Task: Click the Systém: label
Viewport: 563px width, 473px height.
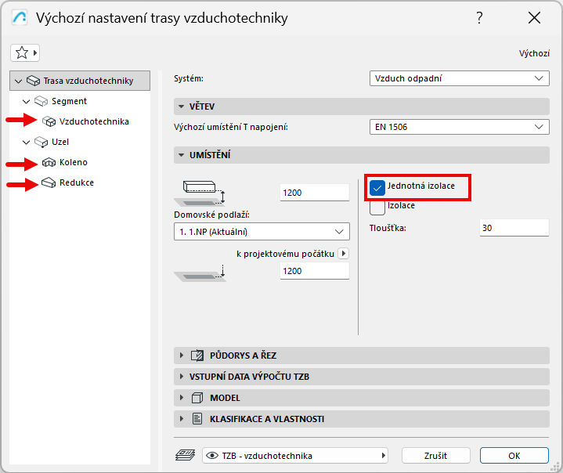Action: coord(189,78)
